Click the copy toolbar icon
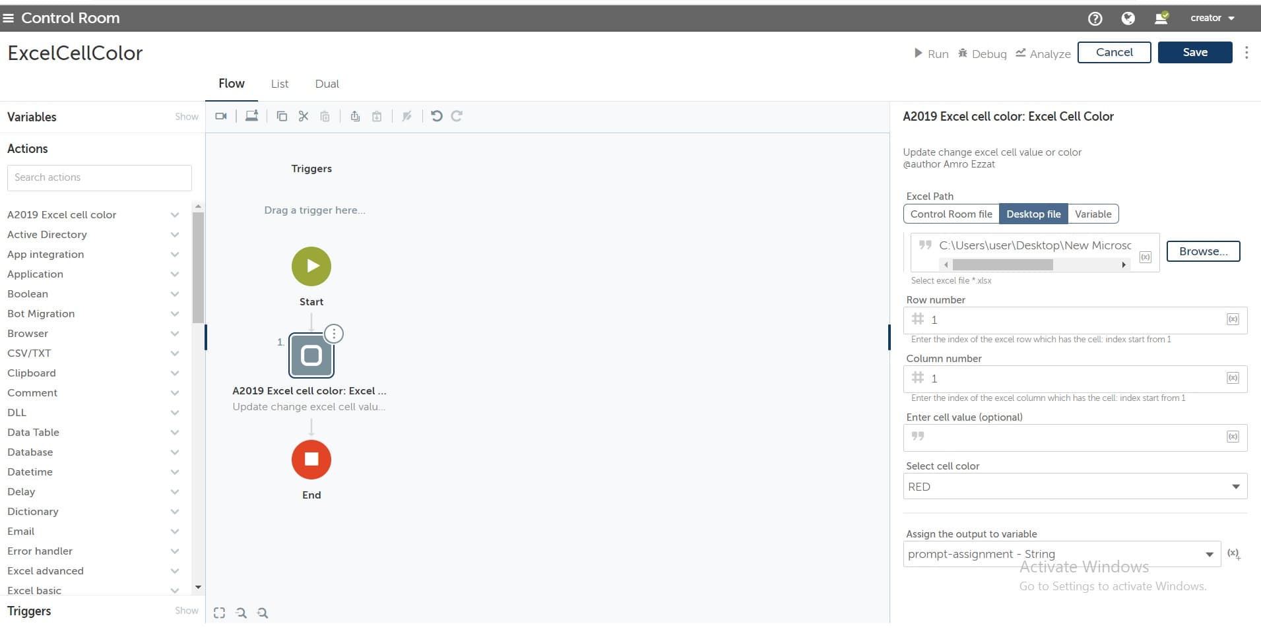Image resolution: width=1261 pixels, height=641 pixels. [x=282, y=116]
